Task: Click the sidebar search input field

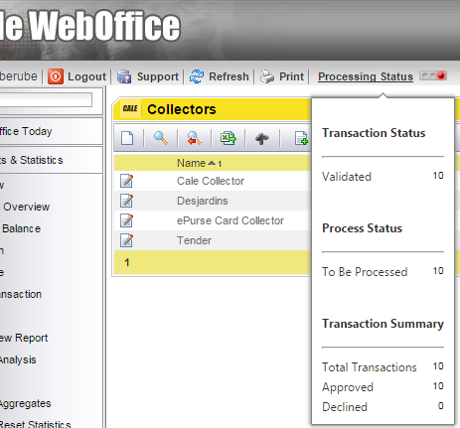Action: (46, 99)
